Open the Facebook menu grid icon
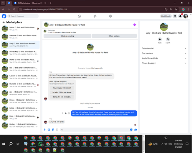This screenshot has height=153, width=192. 175,16
